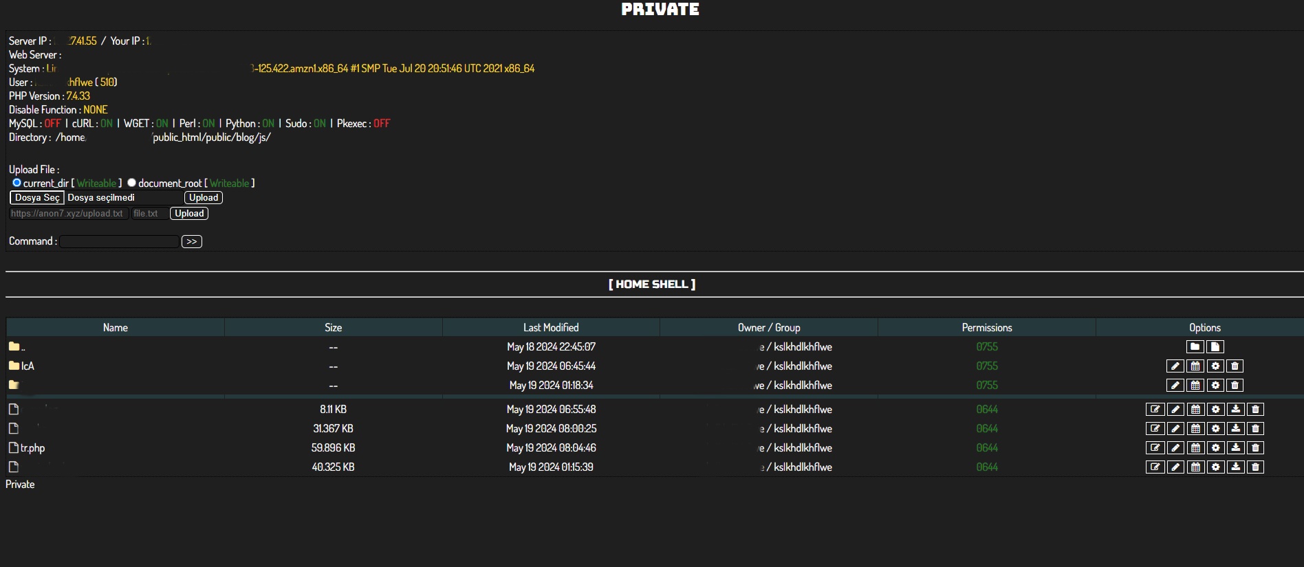Click the gear permissions icon for folder lcA

tap(1215, 366)
